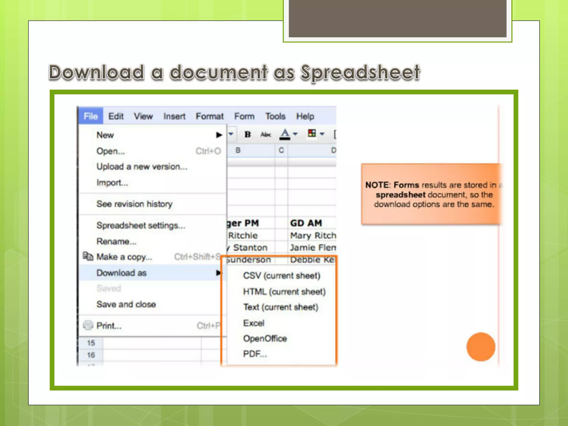Click the borders grid icon

(312, 133)
